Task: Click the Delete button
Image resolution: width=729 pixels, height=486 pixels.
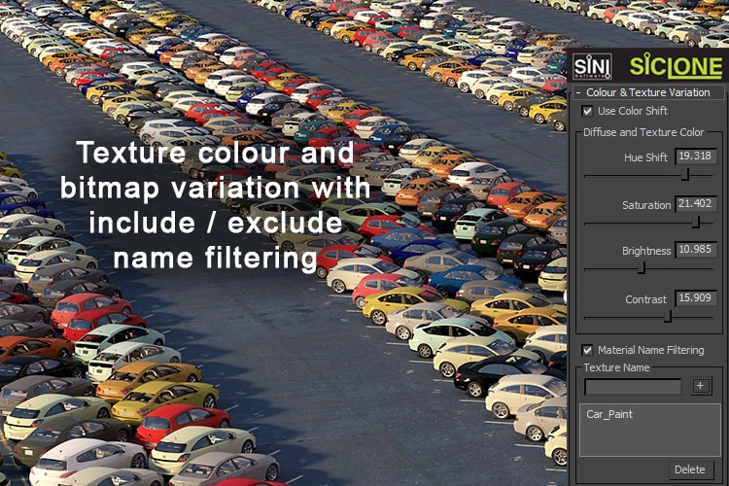Action: pos(689,469)
